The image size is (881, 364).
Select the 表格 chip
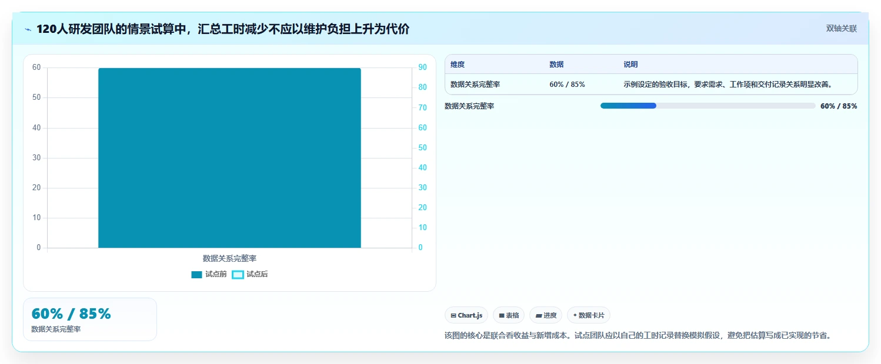pos(509,315)
